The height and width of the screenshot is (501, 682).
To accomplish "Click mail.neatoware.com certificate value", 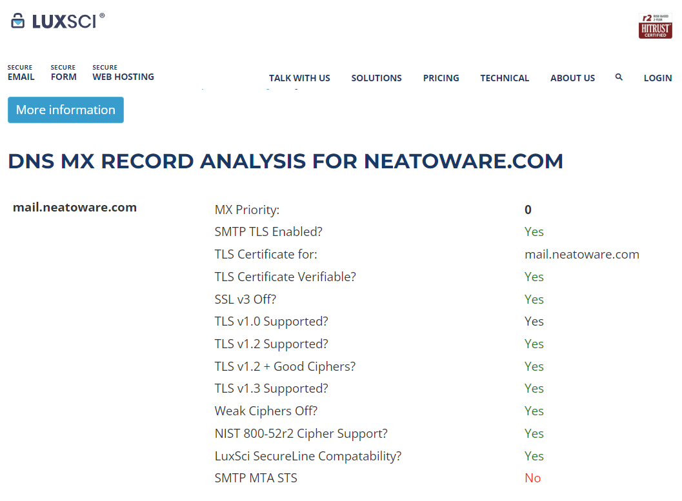I will pyautogui.click(x=582, y=254).
